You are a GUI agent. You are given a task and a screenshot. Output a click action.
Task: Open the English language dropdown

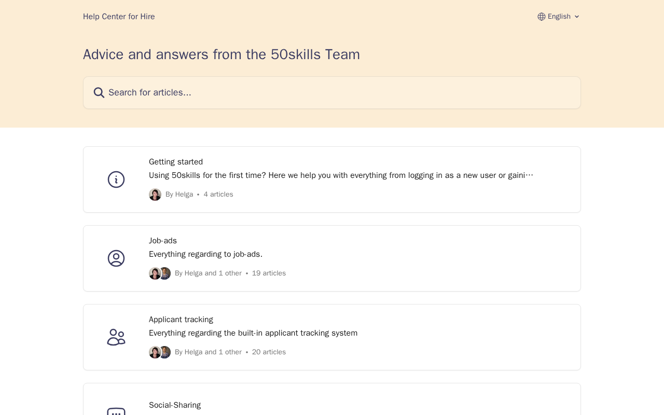[559, 17]
